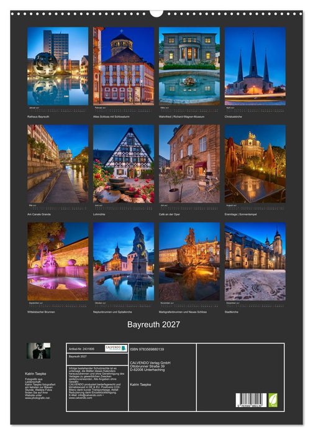Click the 'Fotografin aus Leidenschaft' bio text
The image size is (313, 435).
click(x=34, y=380)
